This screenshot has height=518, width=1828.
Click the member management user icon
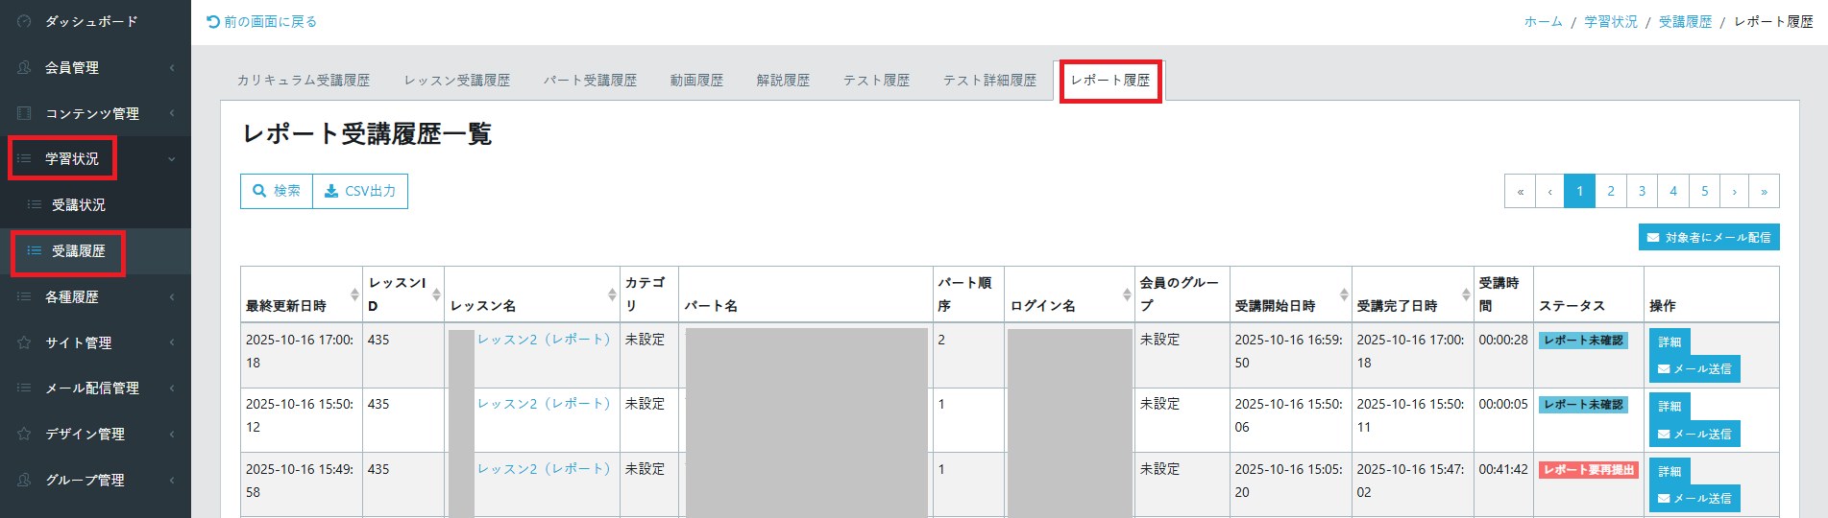point(25,67)
